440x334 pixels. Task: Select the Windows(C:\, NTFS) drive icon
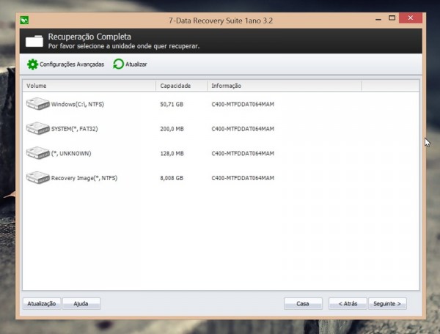pos(38,104)
